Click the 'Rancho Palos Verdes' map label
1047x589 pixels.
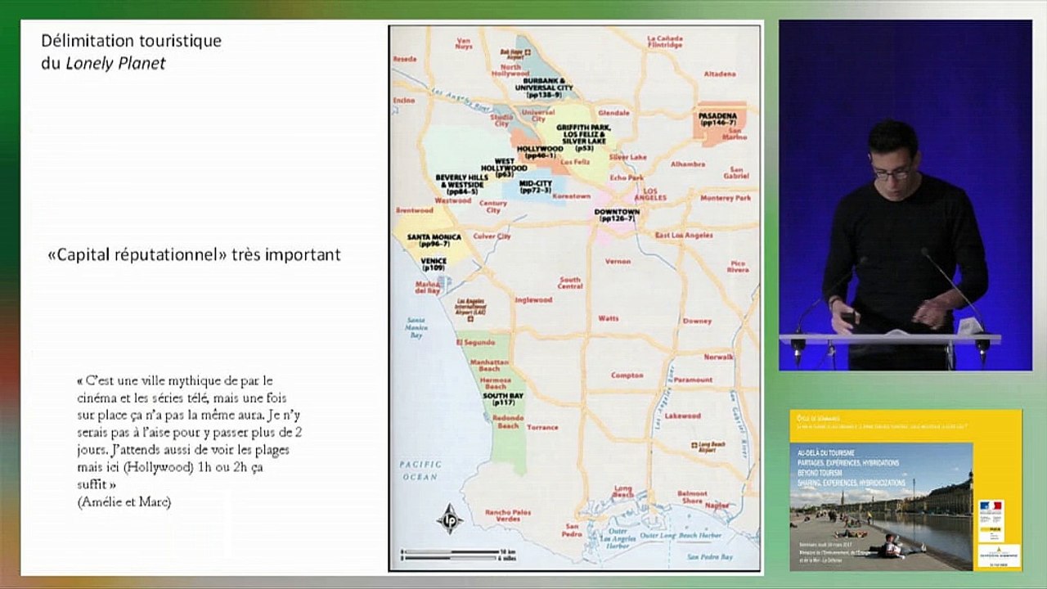pos(508,516)
